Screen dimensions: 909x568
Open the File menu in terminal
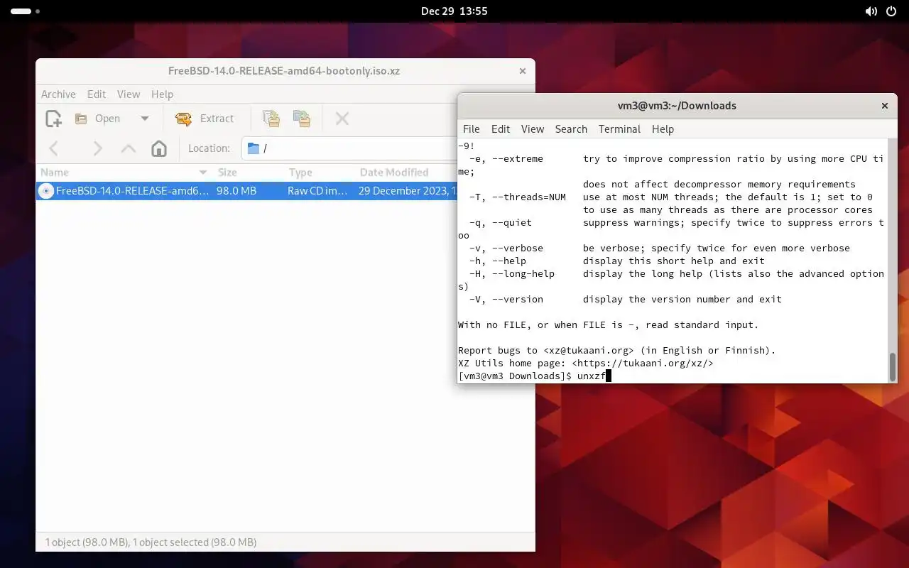click(x=471, y=129)
